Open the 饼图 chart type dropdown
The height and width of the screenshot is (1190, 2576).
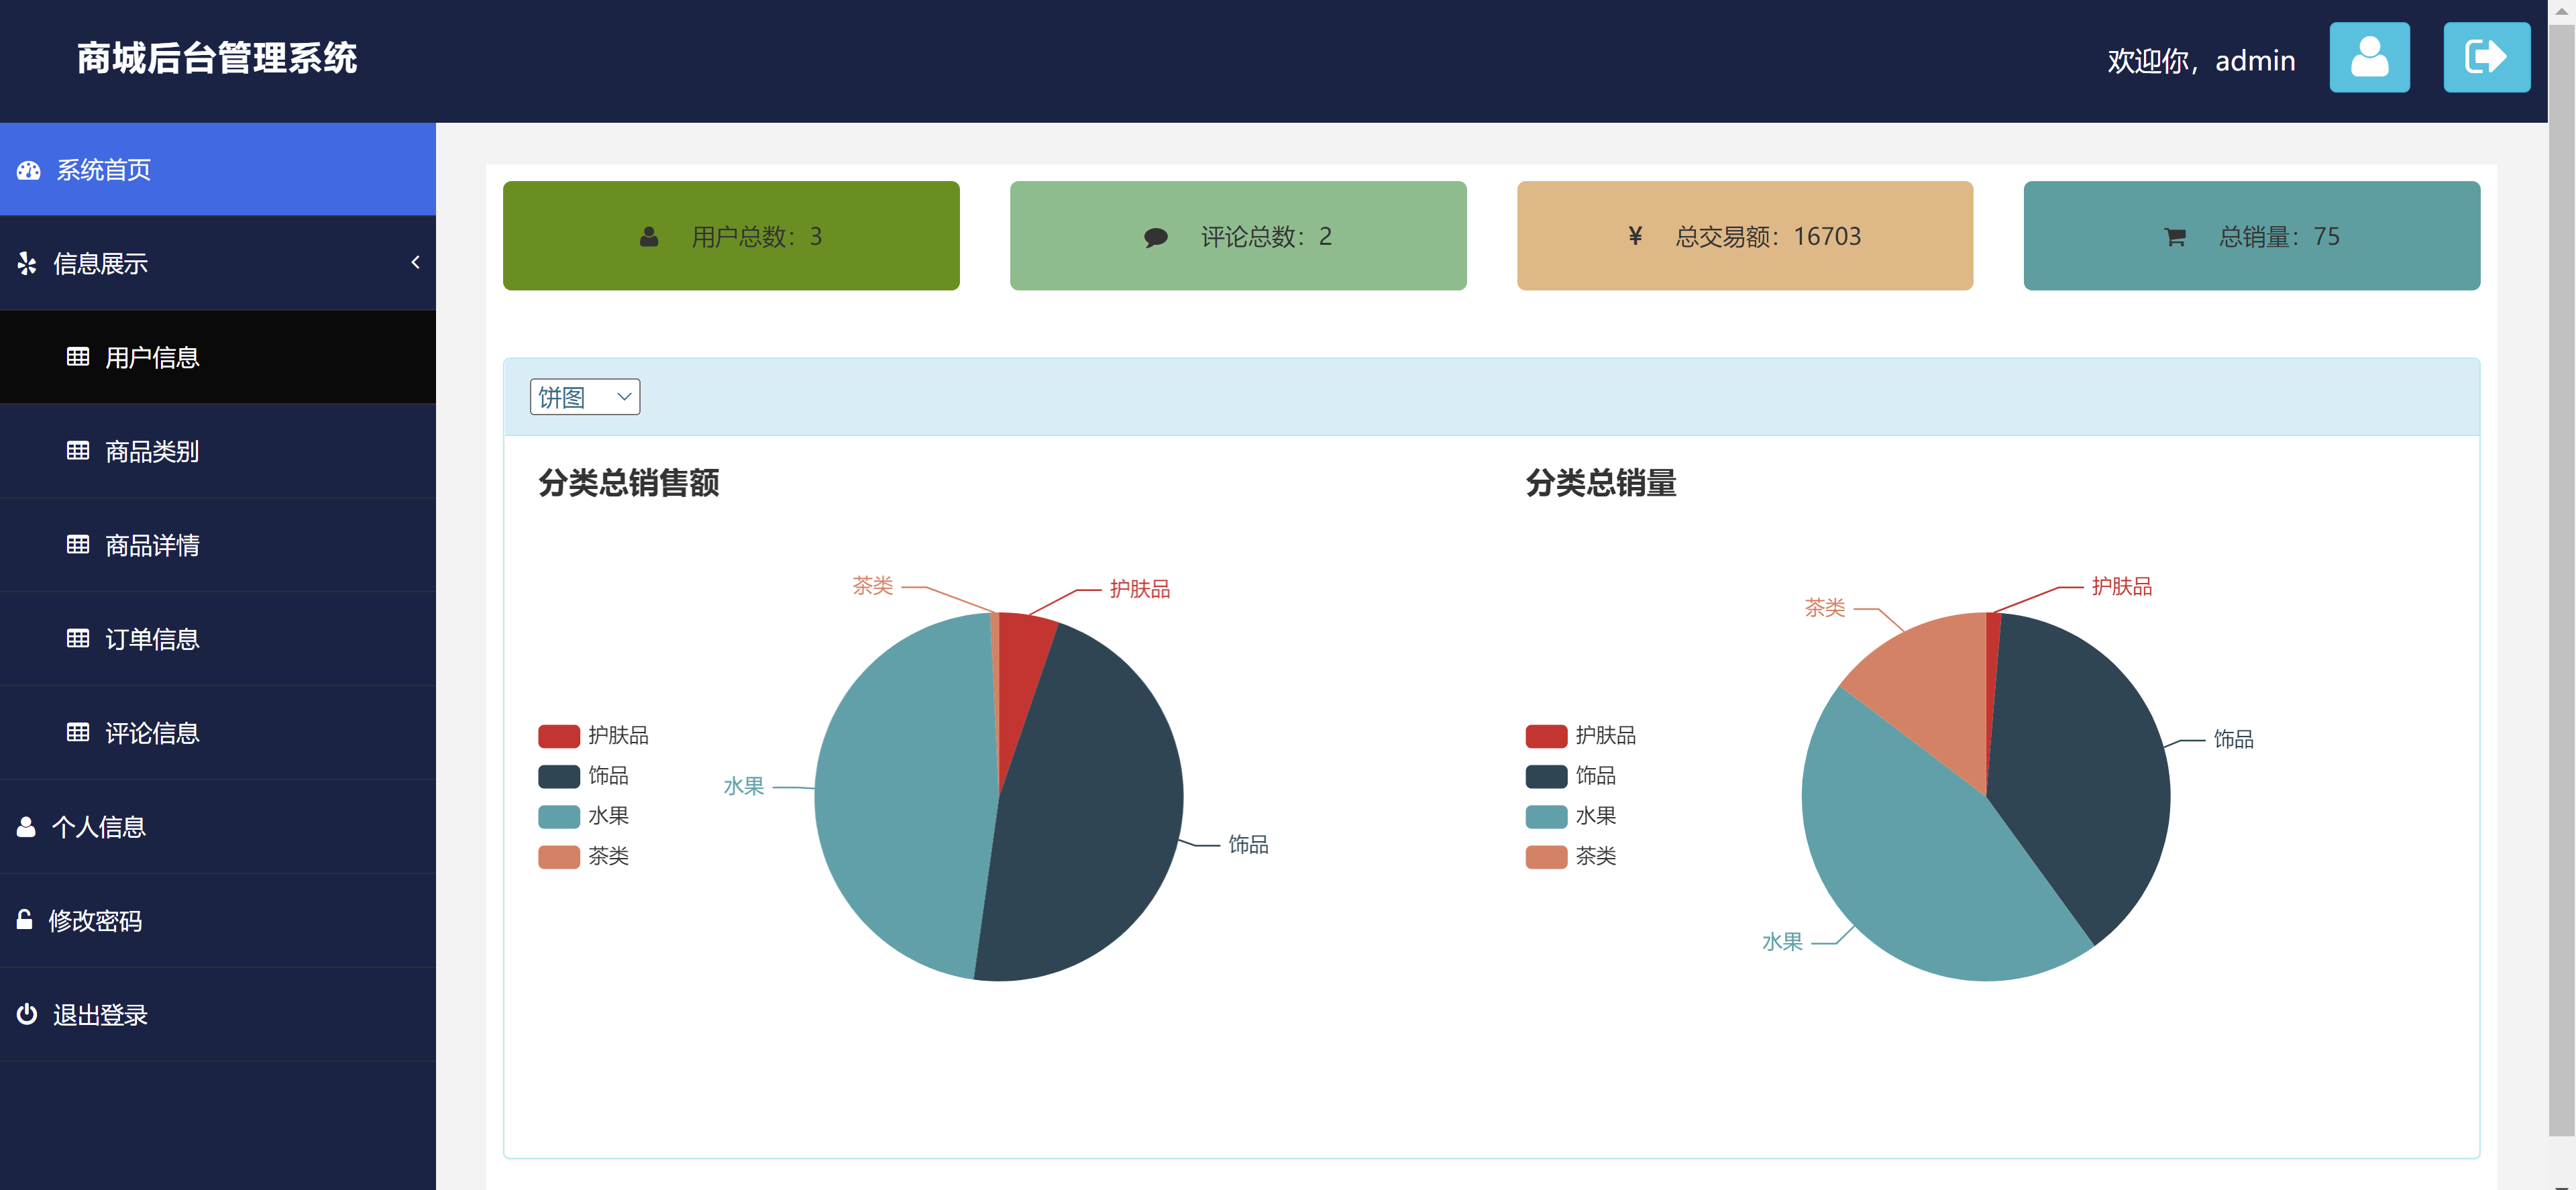[584, 396]
